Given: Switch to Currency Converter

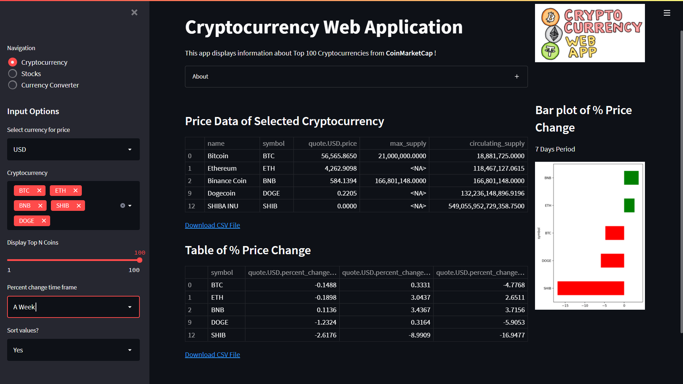Looking at the screenshot, I should click(12, 85).
